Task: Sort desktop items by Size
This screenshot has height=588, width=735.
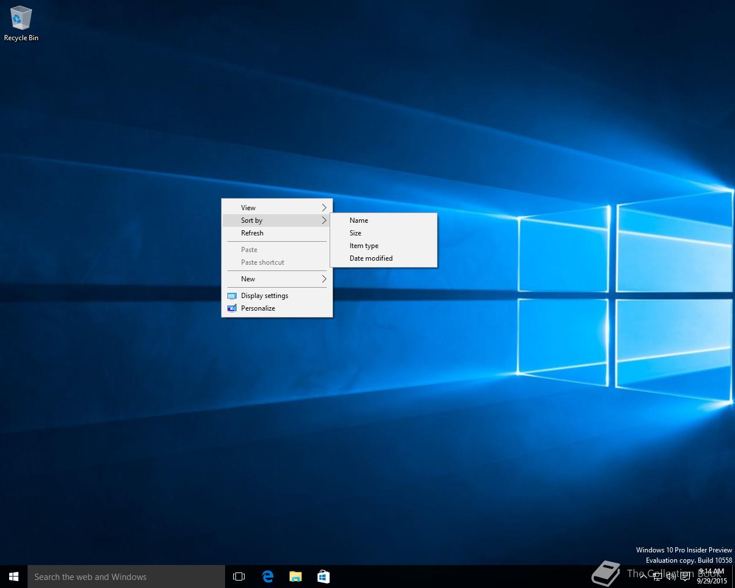Action: tap(355, 233)
